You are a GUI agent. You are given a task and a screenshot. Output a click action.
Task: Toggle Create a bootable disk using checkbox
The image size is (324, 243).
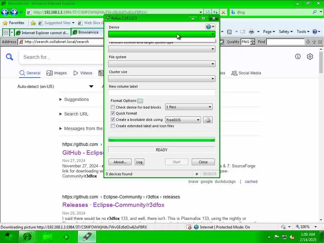tap(113, 119)
